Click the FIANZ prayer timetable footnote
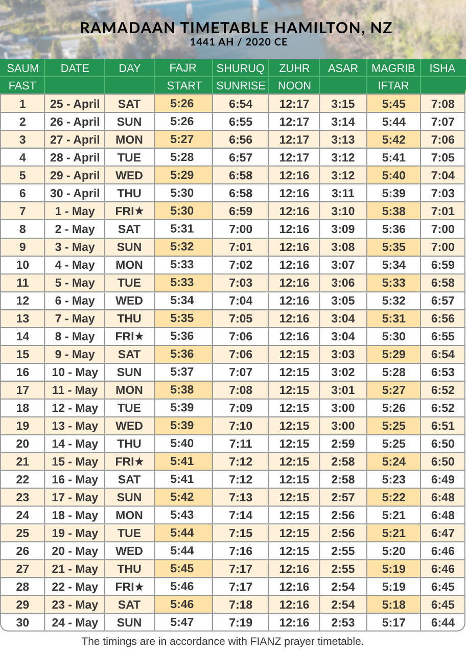Viewport: 466px width, 650px height. 223,641
